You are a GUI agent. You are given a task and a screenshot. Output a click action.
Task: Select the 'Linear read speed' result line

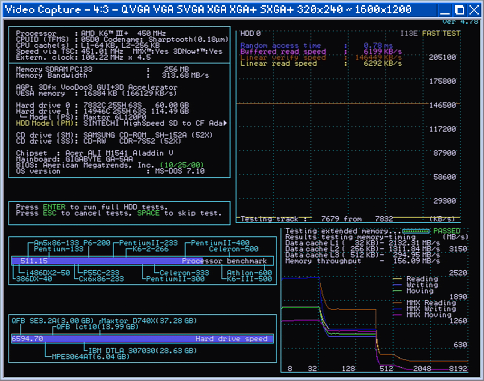(x=321, y=64)
